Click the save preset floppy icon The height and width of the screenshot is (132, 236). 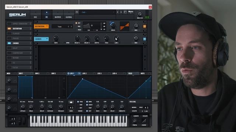click(x=77, y=12)
